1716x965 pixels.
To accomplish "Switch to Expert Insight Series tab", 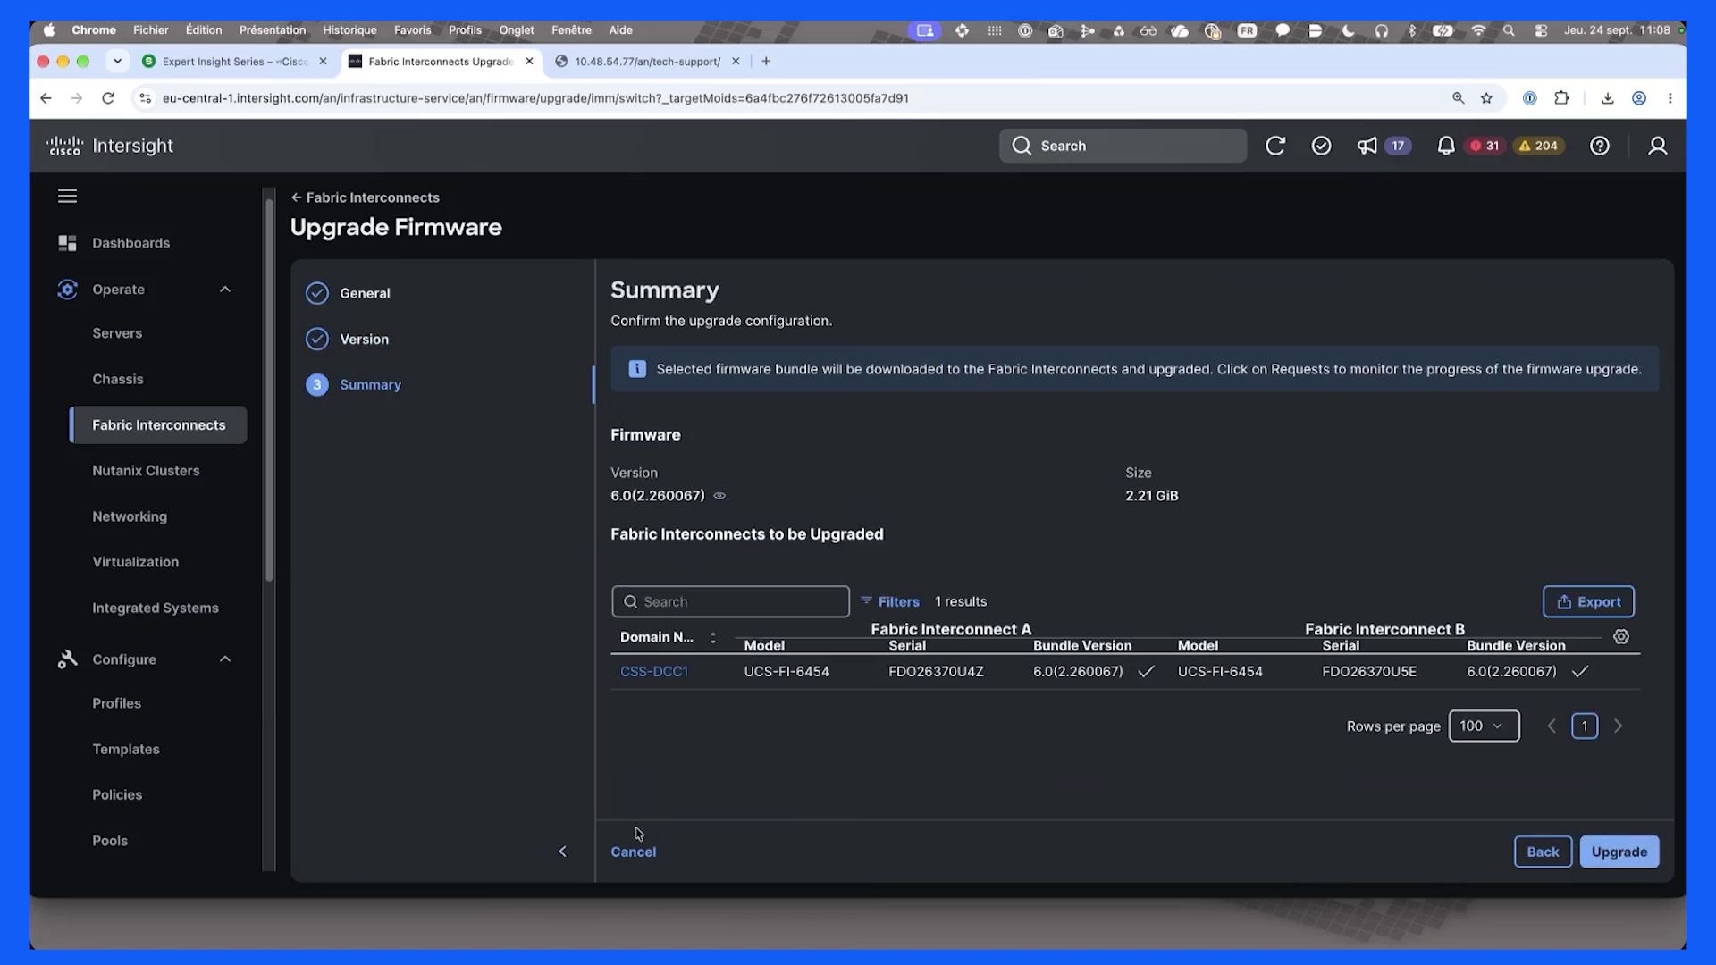I will point(234,62).
